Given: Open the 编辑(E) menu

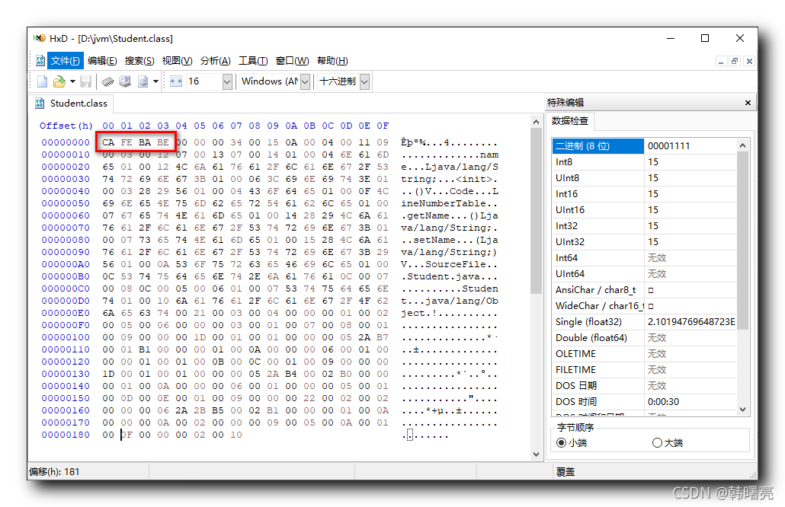Looking at the screenshot, I should tap(102, 61).
